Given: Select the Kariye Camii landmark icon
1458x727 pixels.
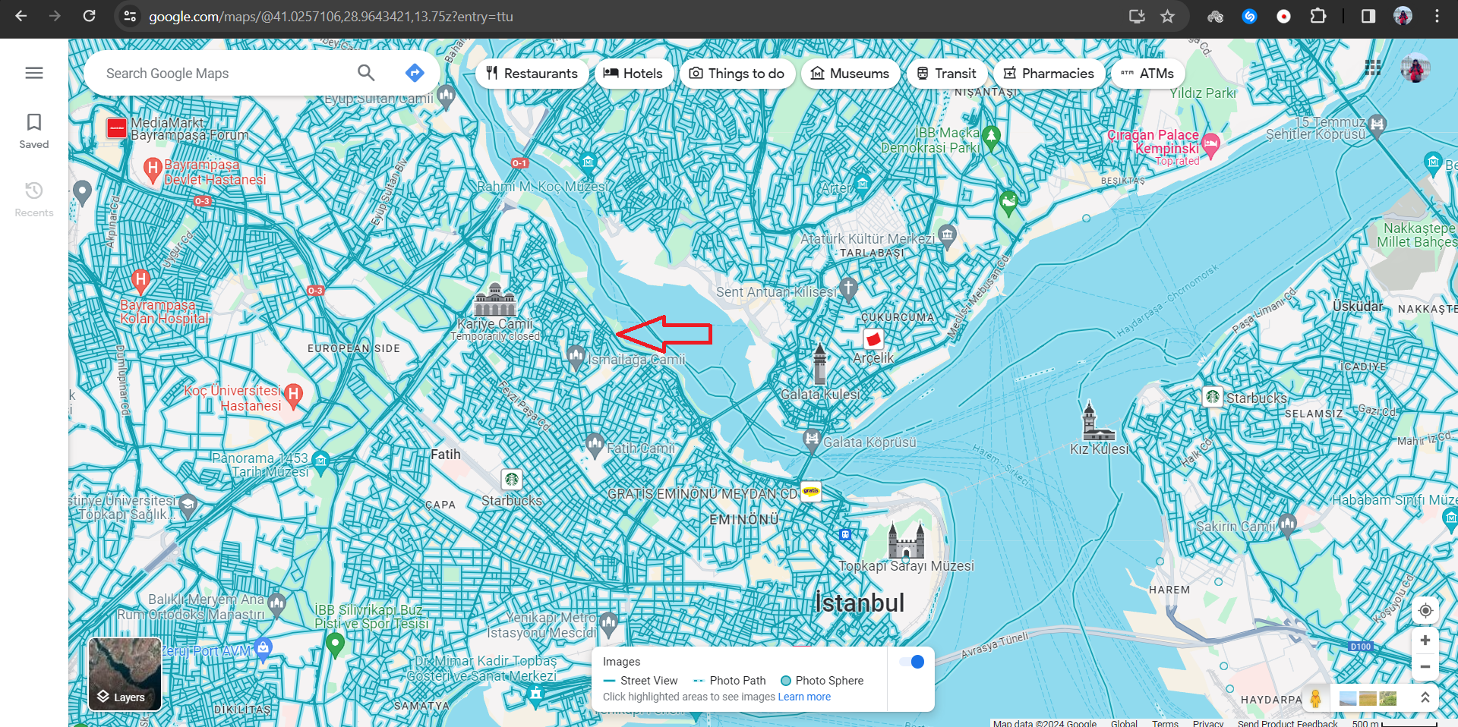Looking at the screenshot, I should click(495, 299).
